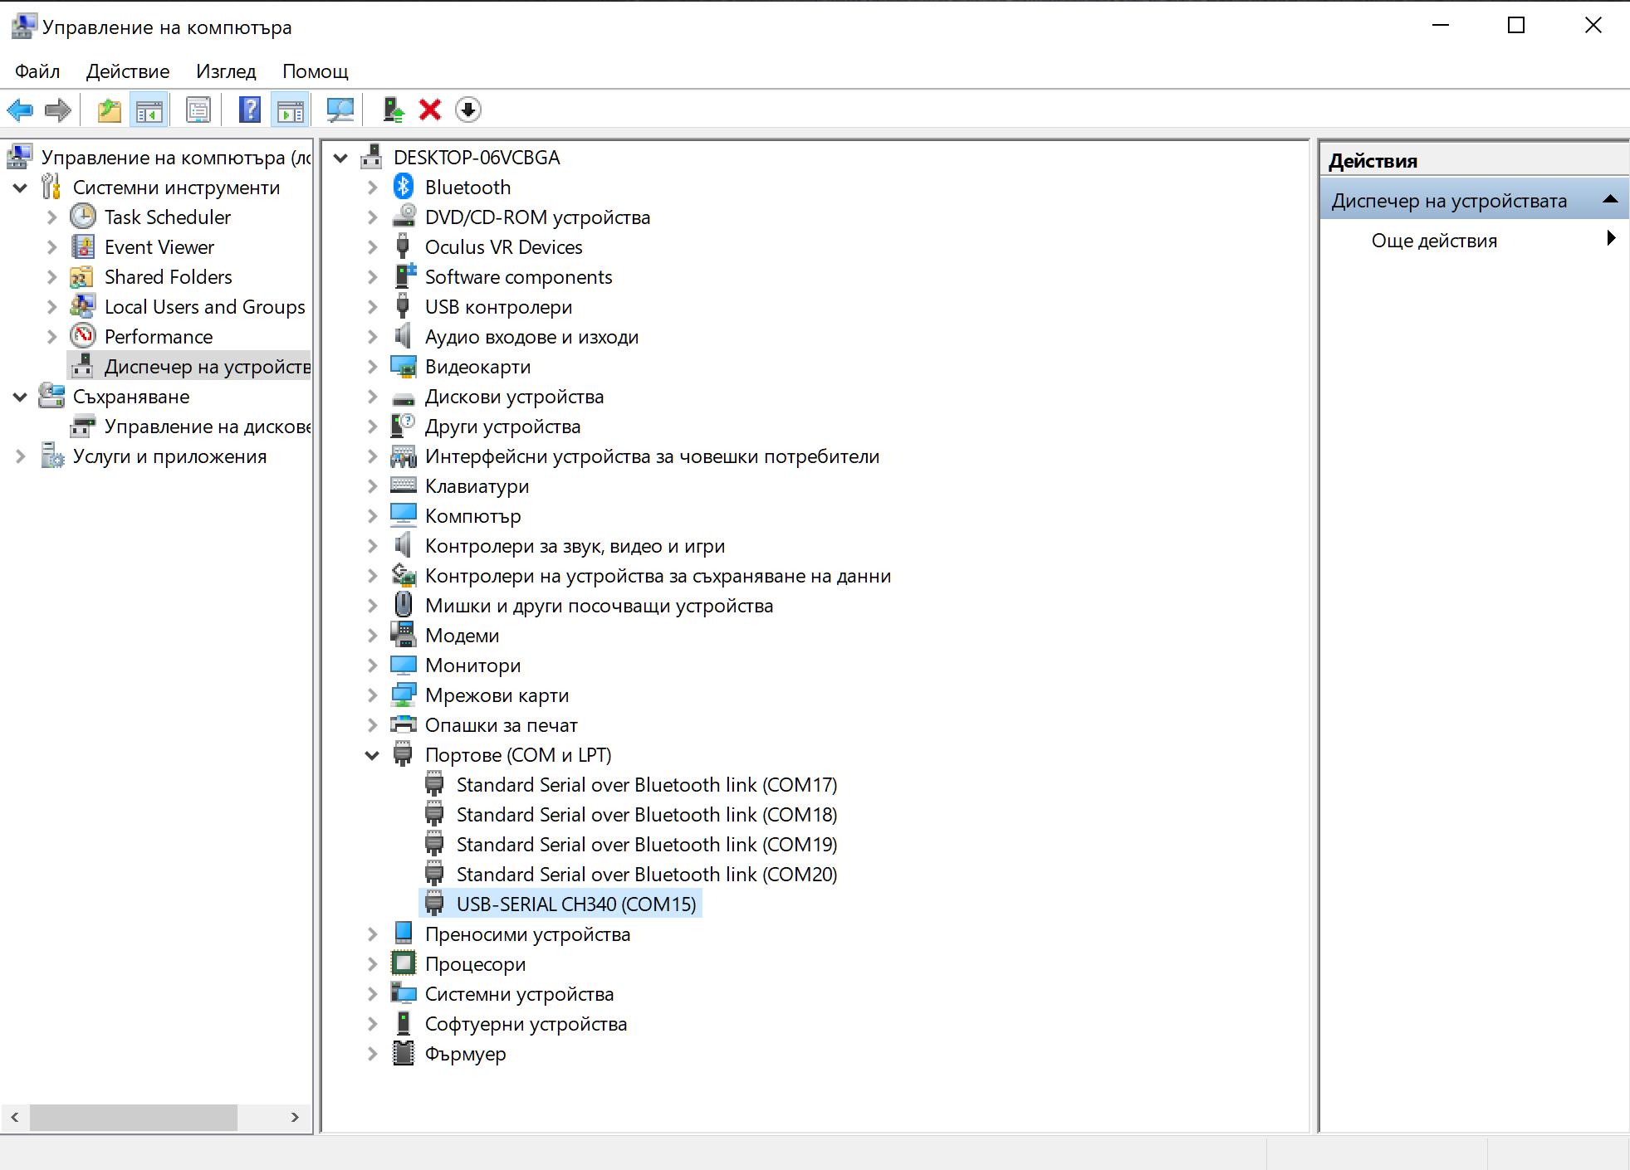Collapse the Диспечер на устройствата actions section
The image size is (1630, 1170).
pos(1610,199)
